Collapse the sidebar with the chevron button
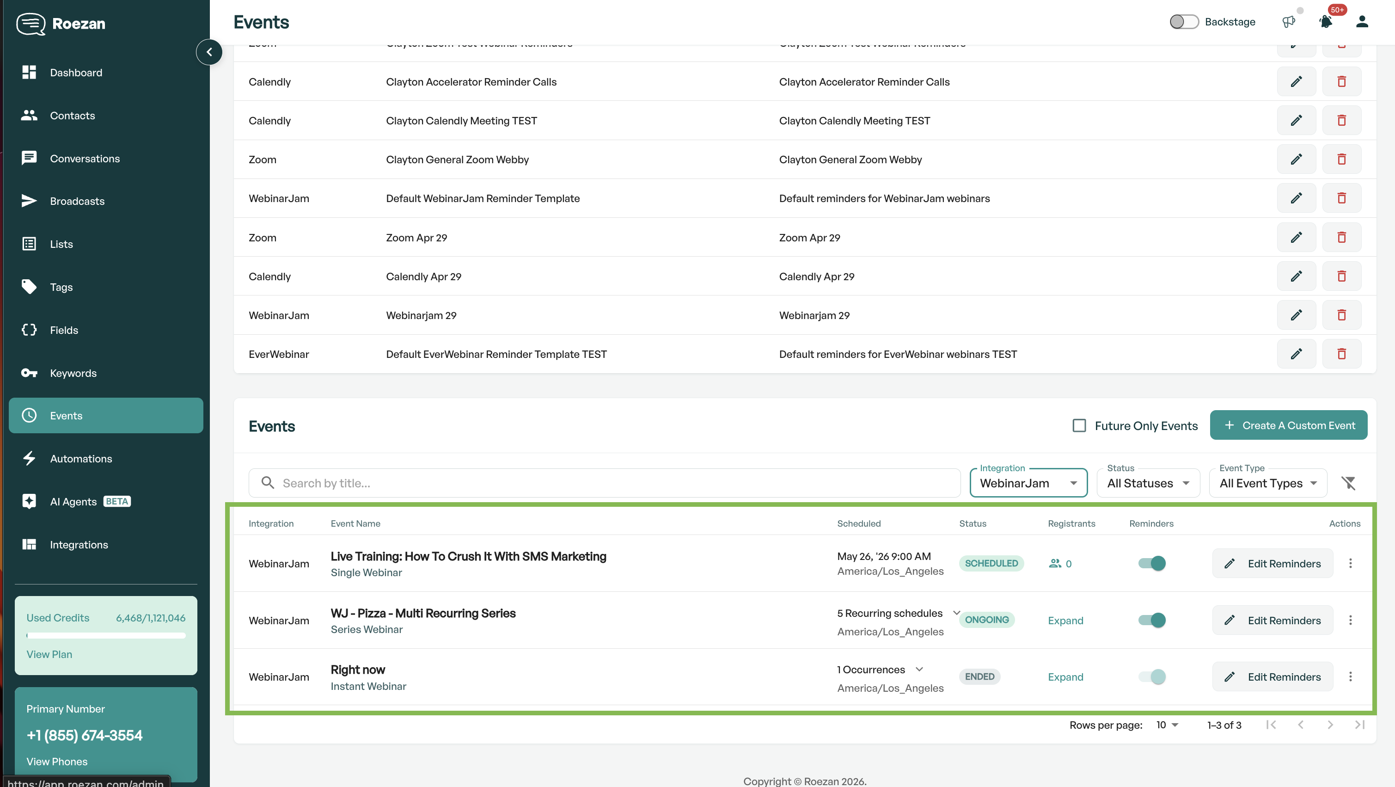Viewport: 1395px width, 787px height. coord(209,52)
